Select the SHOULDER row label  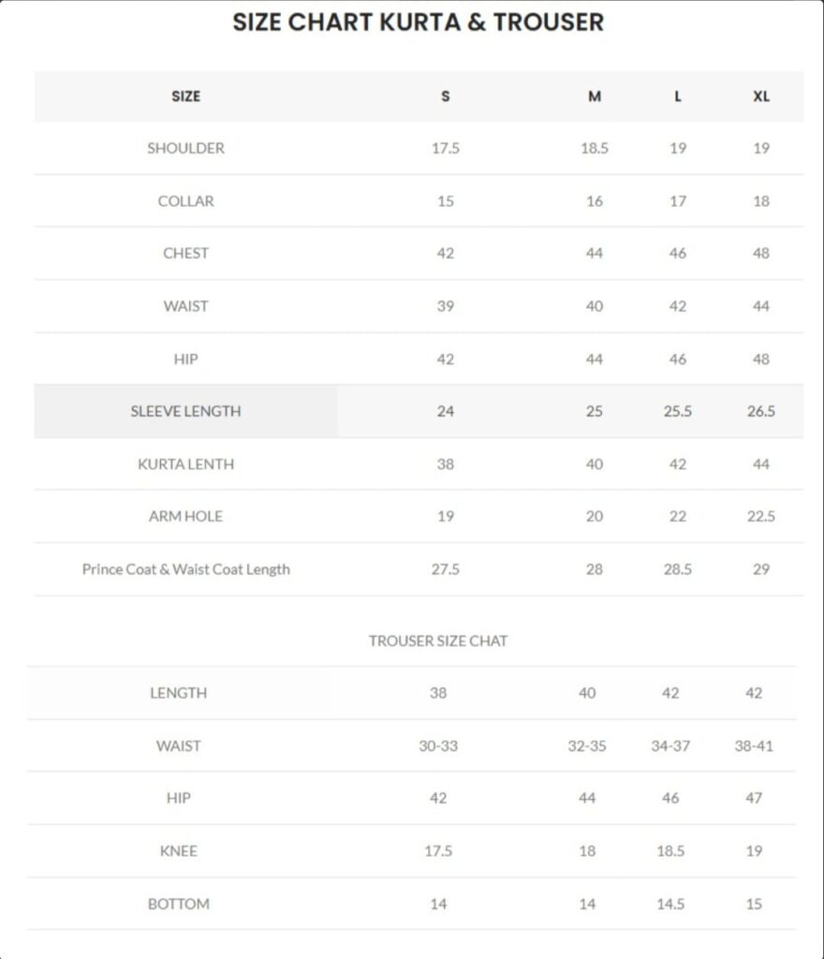(185, 148)
